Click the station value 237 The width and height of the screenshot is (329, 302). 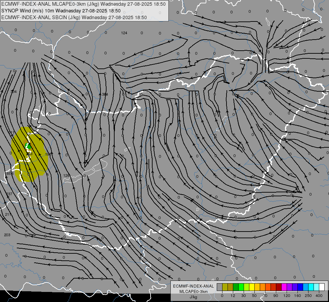[x=9, y=194]
